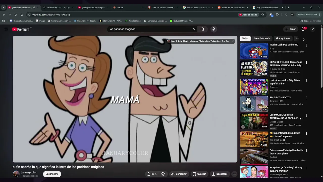Open Mucha Lucha Op Latino thumbnail
Screen dimensions: 323x182
click(x=254, y=51)
